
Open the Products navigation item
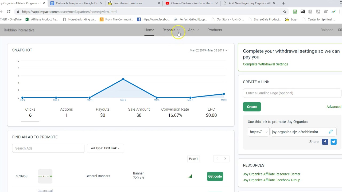pos(215,30)
